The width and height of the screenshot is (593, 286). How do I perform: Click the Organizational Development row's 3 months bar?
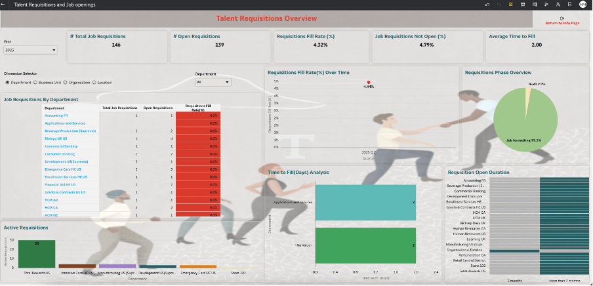click(514, 251)
